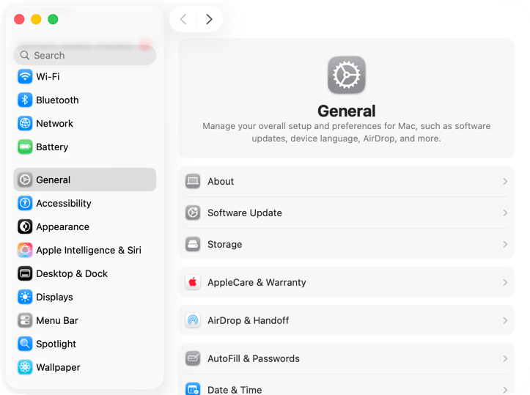Expand Storage row chevron

pos(505,244)
